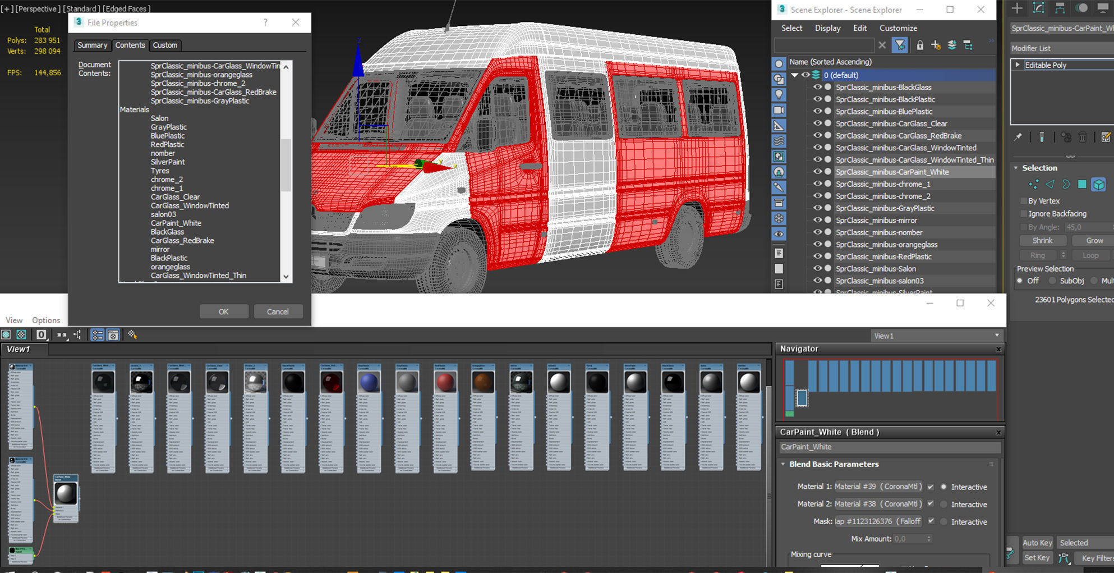Toggle the display space warps filter icon
Image resolution: width=1114 pixels, height=573 pixels.
[779, 141]
